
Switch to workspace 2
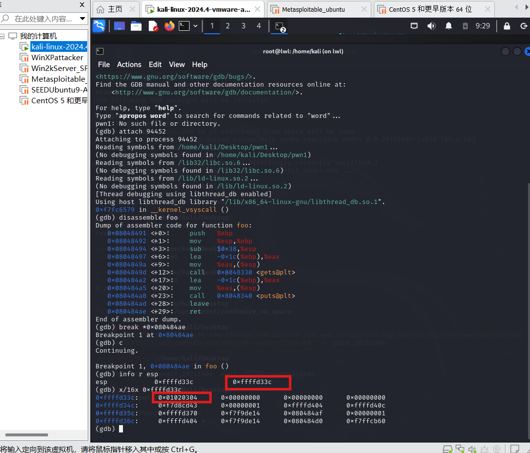[x=227, y=26]
